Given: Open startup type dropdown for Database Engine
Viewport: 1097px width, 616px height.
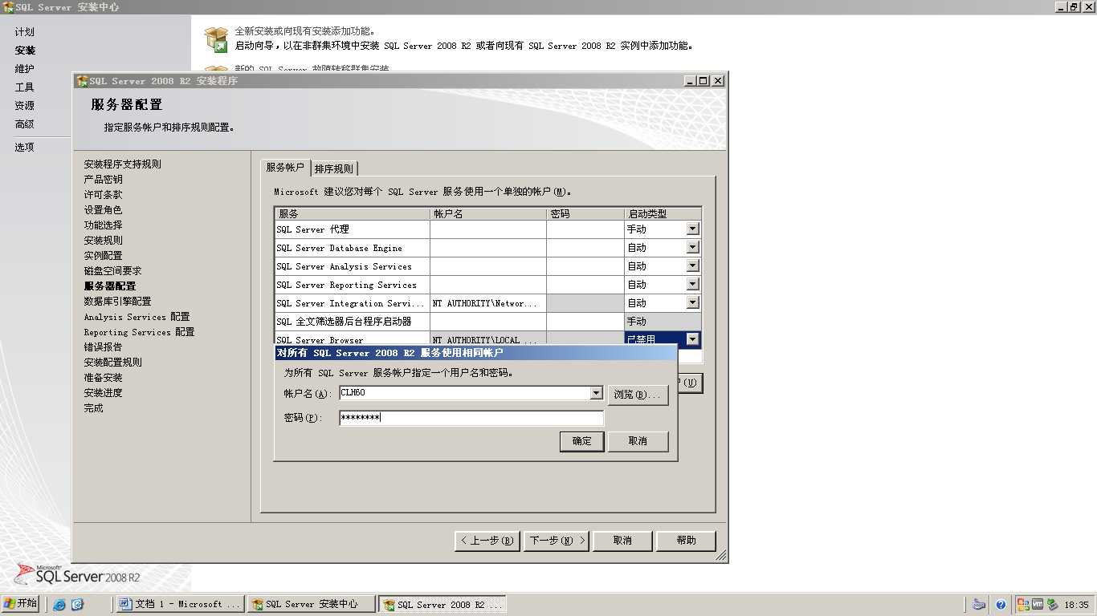Looking at the screenshot, I should pyautogui.click(x=692, y=247).
